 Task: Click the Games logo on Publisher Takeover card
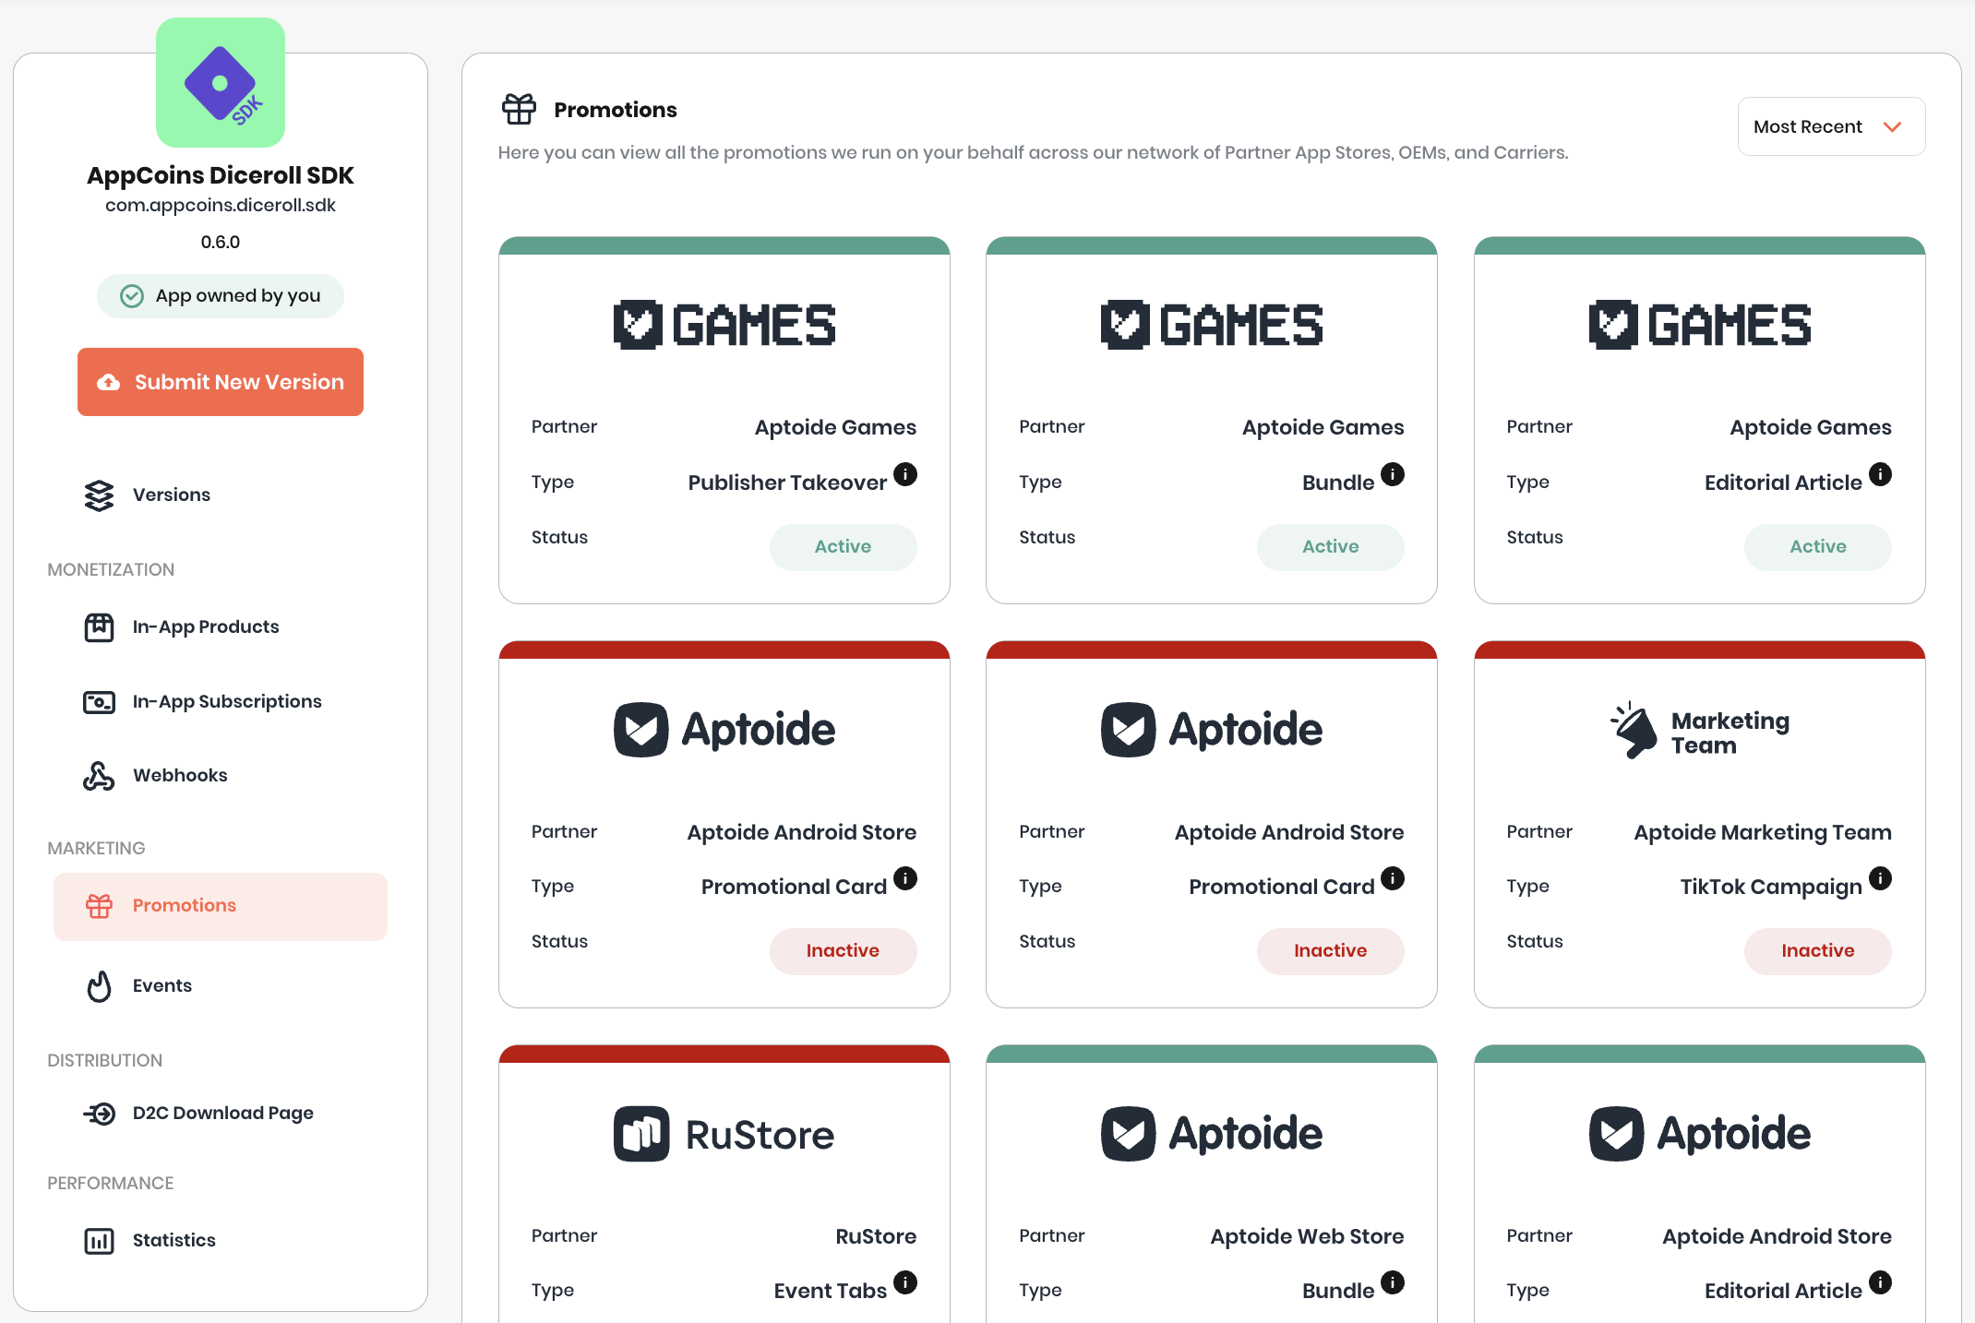click(724, 325)
